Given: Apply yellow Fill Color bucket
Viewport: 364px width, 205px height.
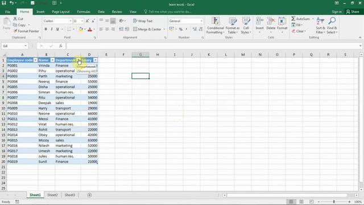Looking at the screenshot, I should [x=81, y=29].
